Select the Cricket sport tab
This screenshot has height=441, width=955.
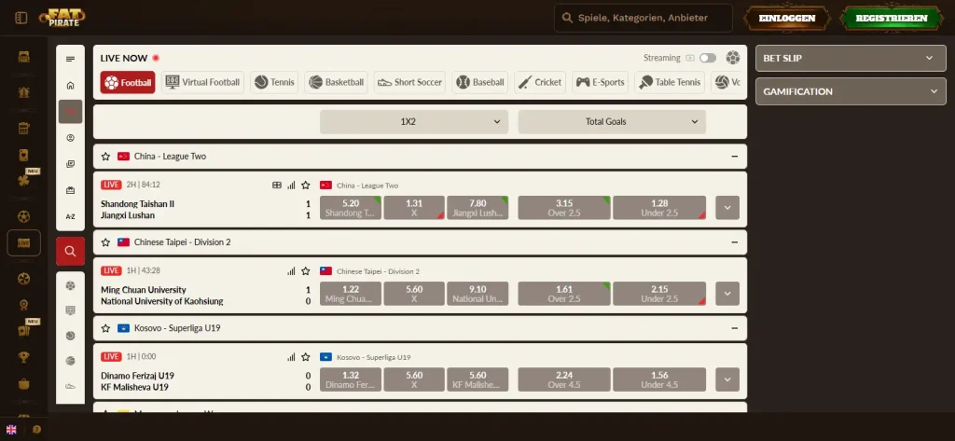pos(540,82)
